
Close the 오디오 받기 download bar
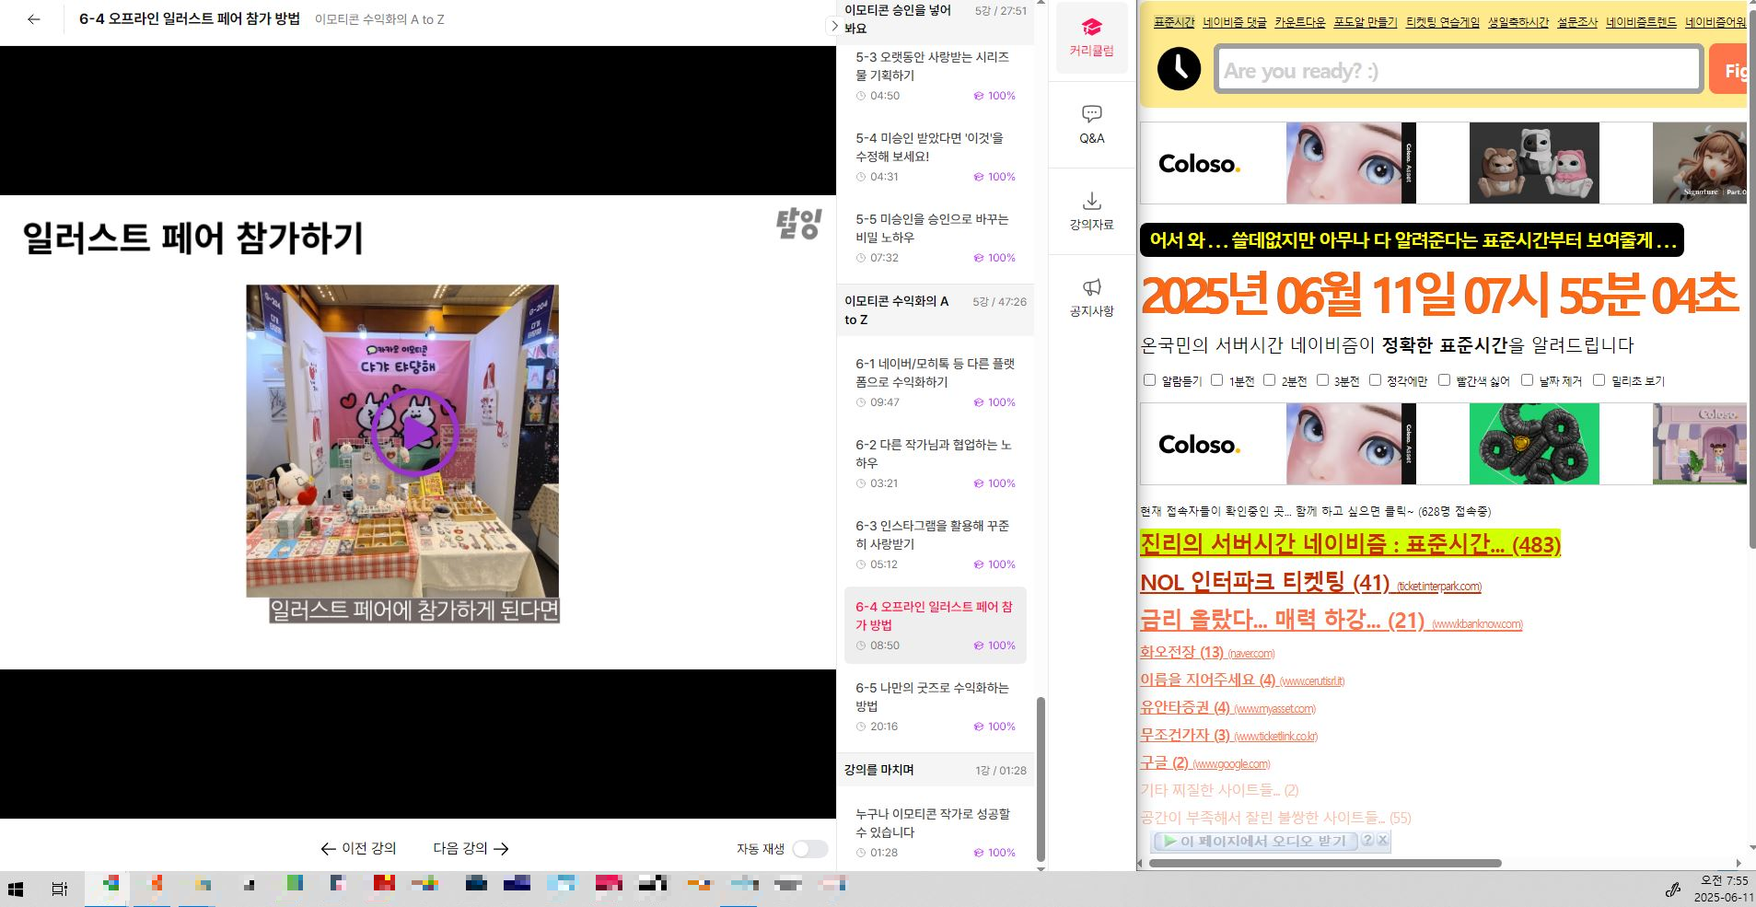(x=1382, y=840)
